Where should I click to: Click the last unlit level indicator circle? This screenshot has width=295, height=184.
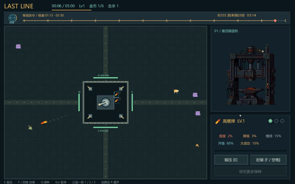point(282,121)
